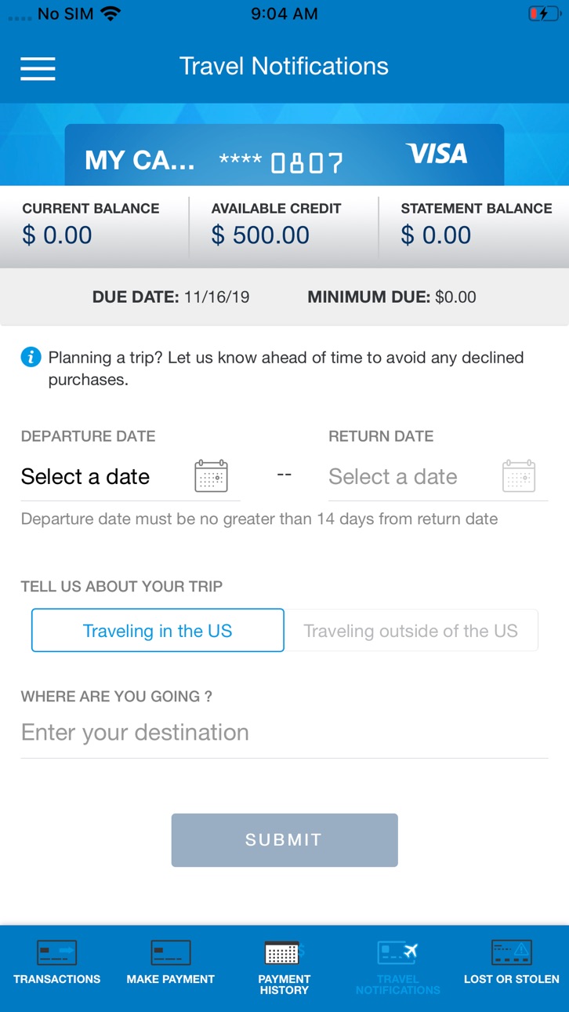Tap the VISA card banner
Screen dimensions: 569x1012
(x=284, y=155)
